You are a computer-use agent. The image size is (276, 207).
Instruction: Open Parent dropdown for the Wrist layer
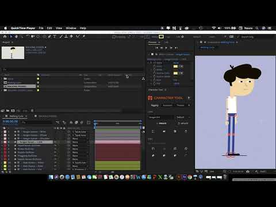pos(80,132)
